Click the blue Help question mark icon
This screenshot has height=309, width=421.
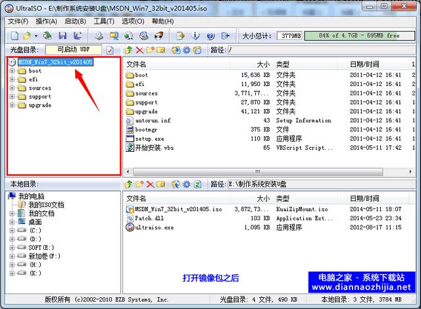pos(210,36)
